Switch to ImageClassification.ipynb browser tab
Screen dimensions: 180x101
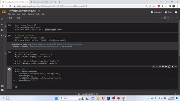[x=15, y=2]
